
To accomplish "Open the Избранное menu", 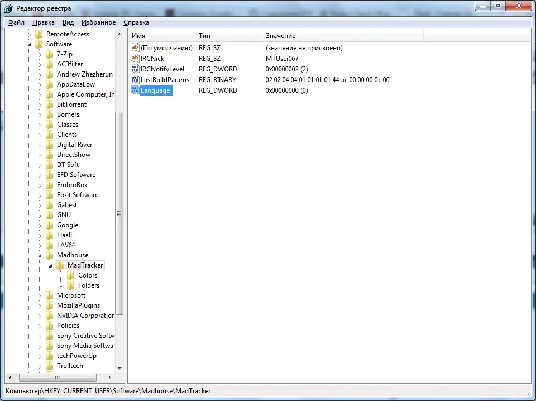I will tap(98, 22).
